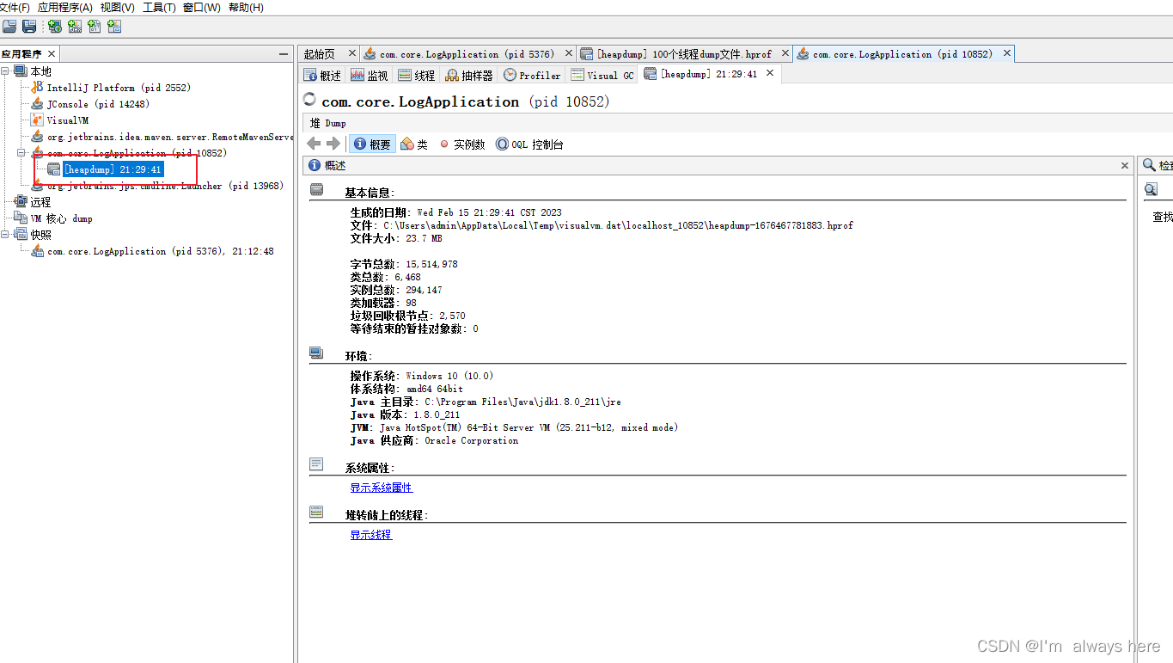Open the 视图(V) menu

coord(118,7)
